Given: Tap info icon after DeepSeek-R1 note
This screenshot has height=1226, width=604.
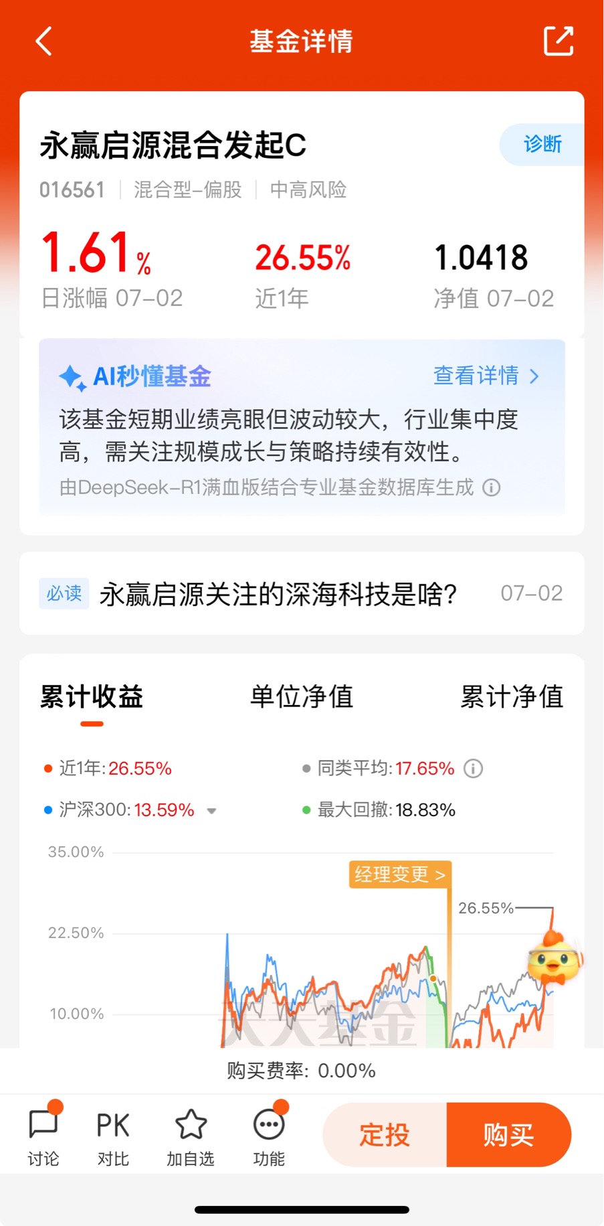Looking at the screenshot, I should point(492,487).
